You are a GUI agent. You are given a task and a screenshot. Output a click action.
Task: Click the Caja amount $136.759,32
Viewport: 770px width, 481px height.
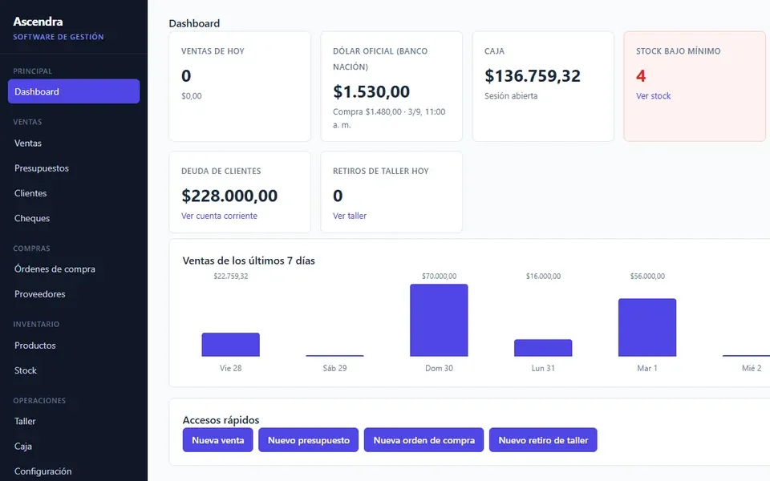tap(533, 75)
